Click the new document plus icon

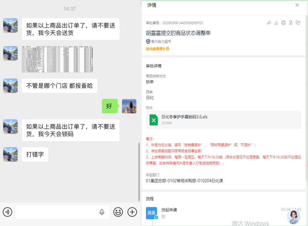click(290, 23)
